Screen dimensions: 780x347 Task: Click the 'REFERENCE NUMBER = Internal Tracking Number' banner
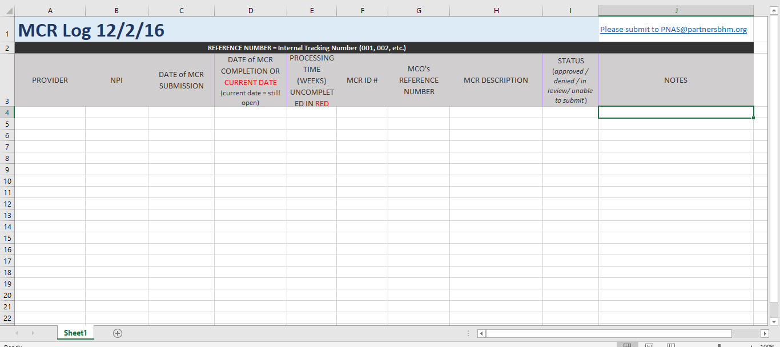click(x=384, y=48)
